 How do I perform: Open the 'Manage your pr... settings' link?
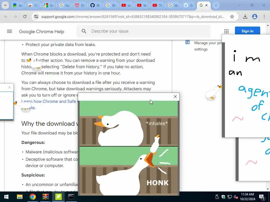pyautogui.click(x=208, y=46)
